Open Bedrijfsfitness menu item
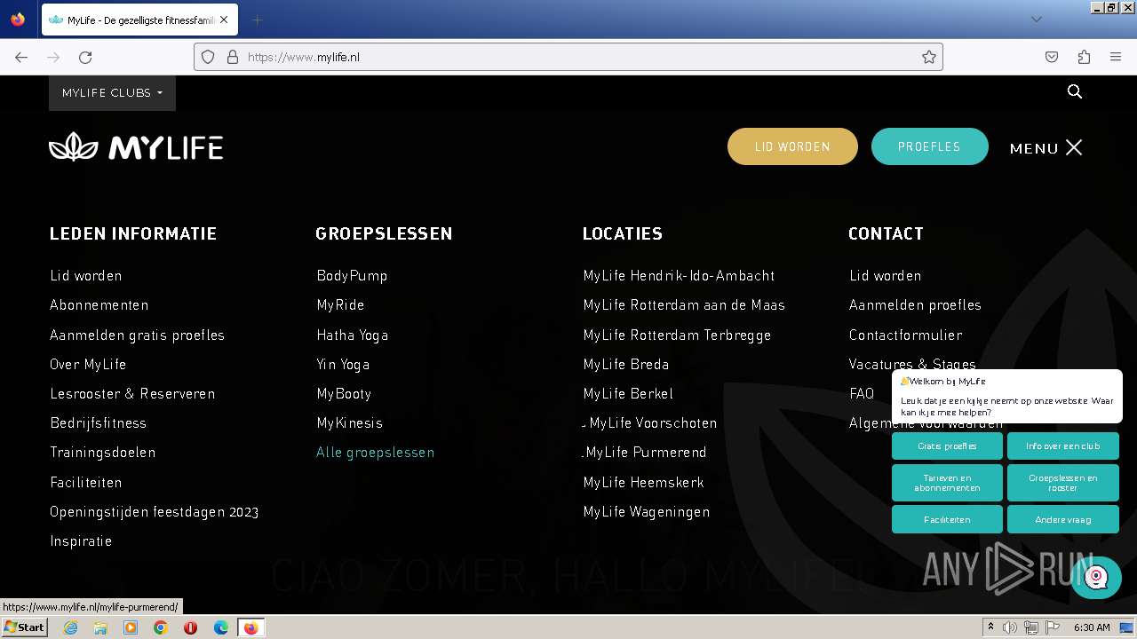Screen dimensions: 1137x639 (x=99, y=422)
